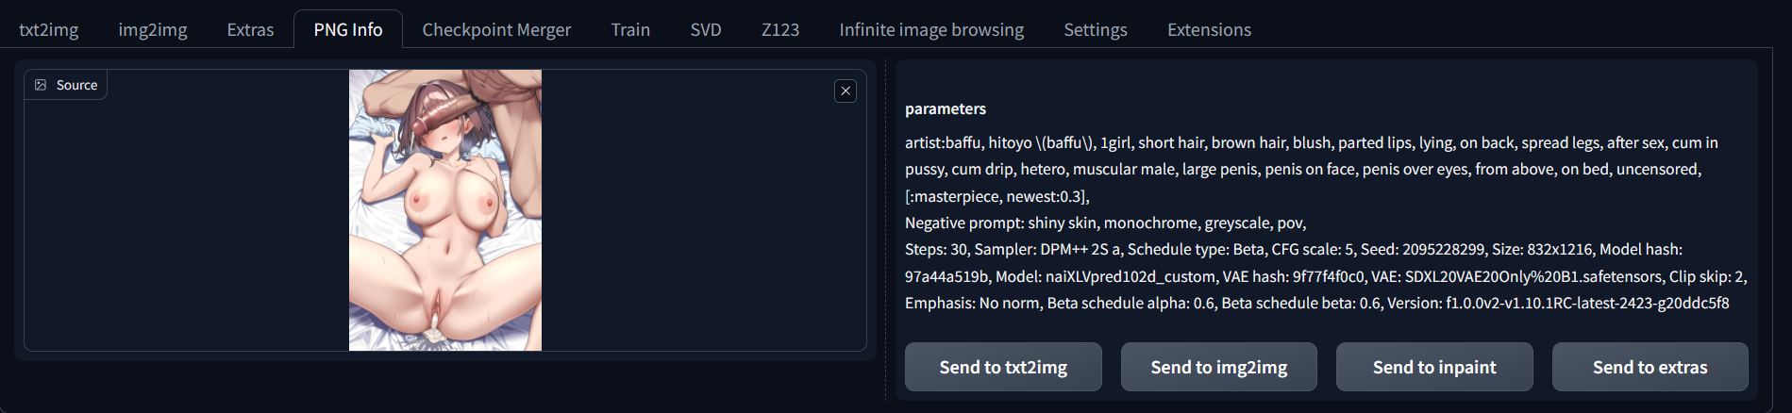
Task: Go to the Settings tab
Action: [1096, 29]
